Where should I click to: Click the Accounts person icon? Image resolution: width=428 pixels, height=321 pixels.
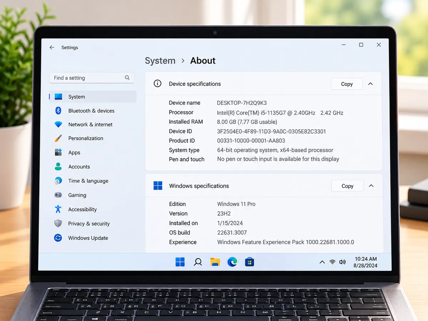58,167
